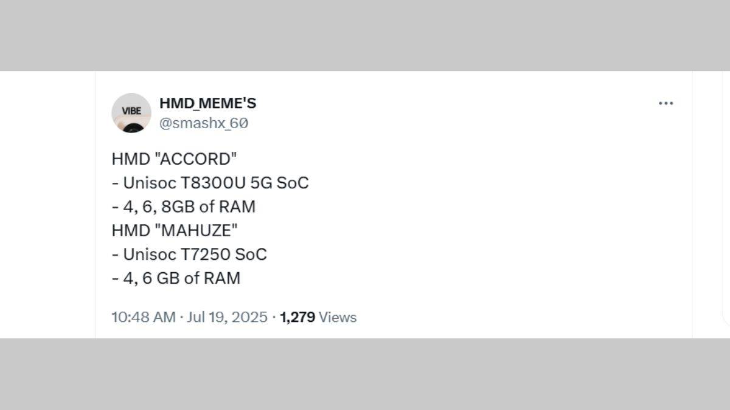The height and width of the screenshot is (410, 730).
Task: Click the HMD "MAHUZE" heading line
Action: point(175,231)
